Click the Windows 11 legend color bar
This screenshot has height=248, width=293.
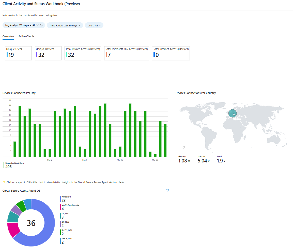point(60,198)
